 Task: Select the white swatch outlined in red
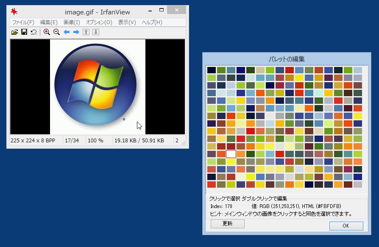(231, 154)
